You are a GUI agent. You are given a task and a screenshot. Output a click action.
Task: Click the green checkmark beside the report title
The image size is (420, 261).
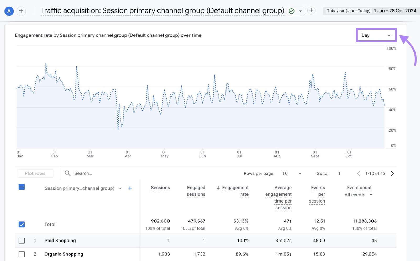pyautogui.click(x=291, y=11)
